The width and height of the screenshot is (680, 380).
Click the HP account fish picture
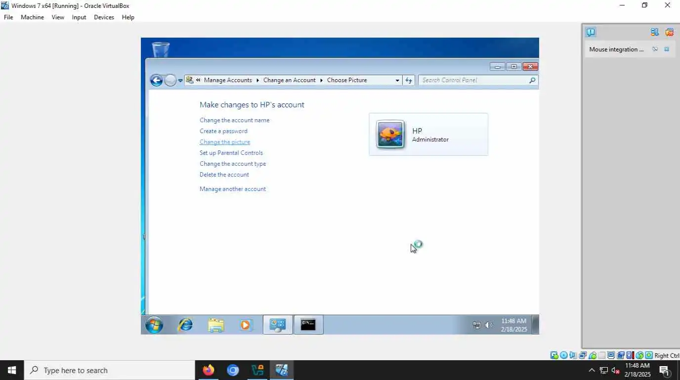[x=390, y=134]
